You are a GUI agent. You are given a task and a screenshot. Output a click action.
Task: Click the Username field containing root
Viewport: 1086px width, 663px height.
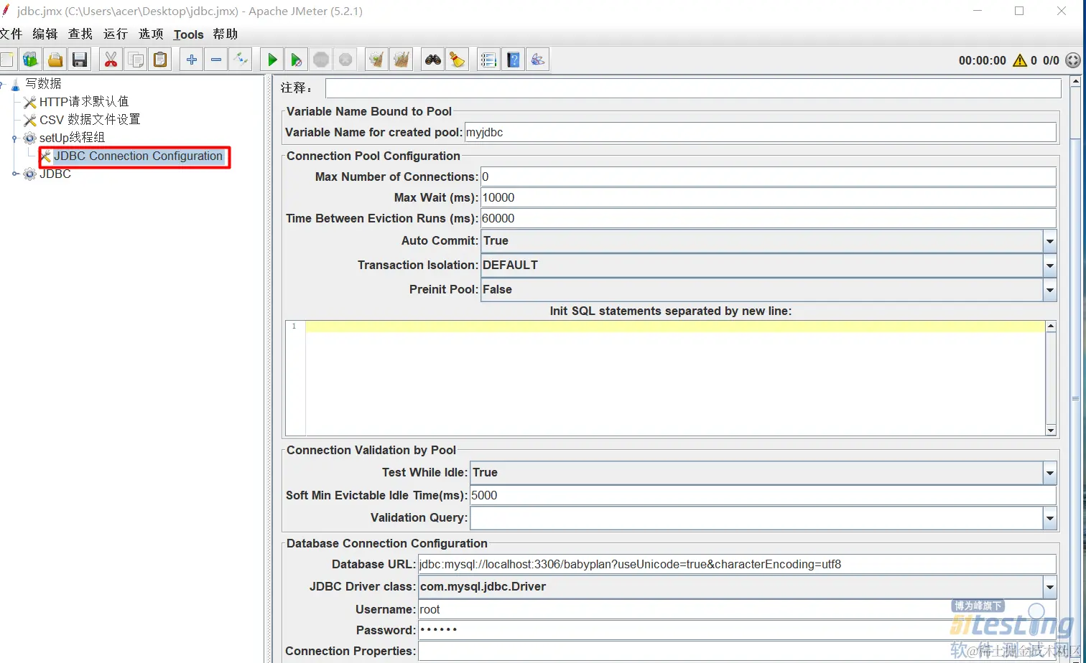(x=737, y=609)
